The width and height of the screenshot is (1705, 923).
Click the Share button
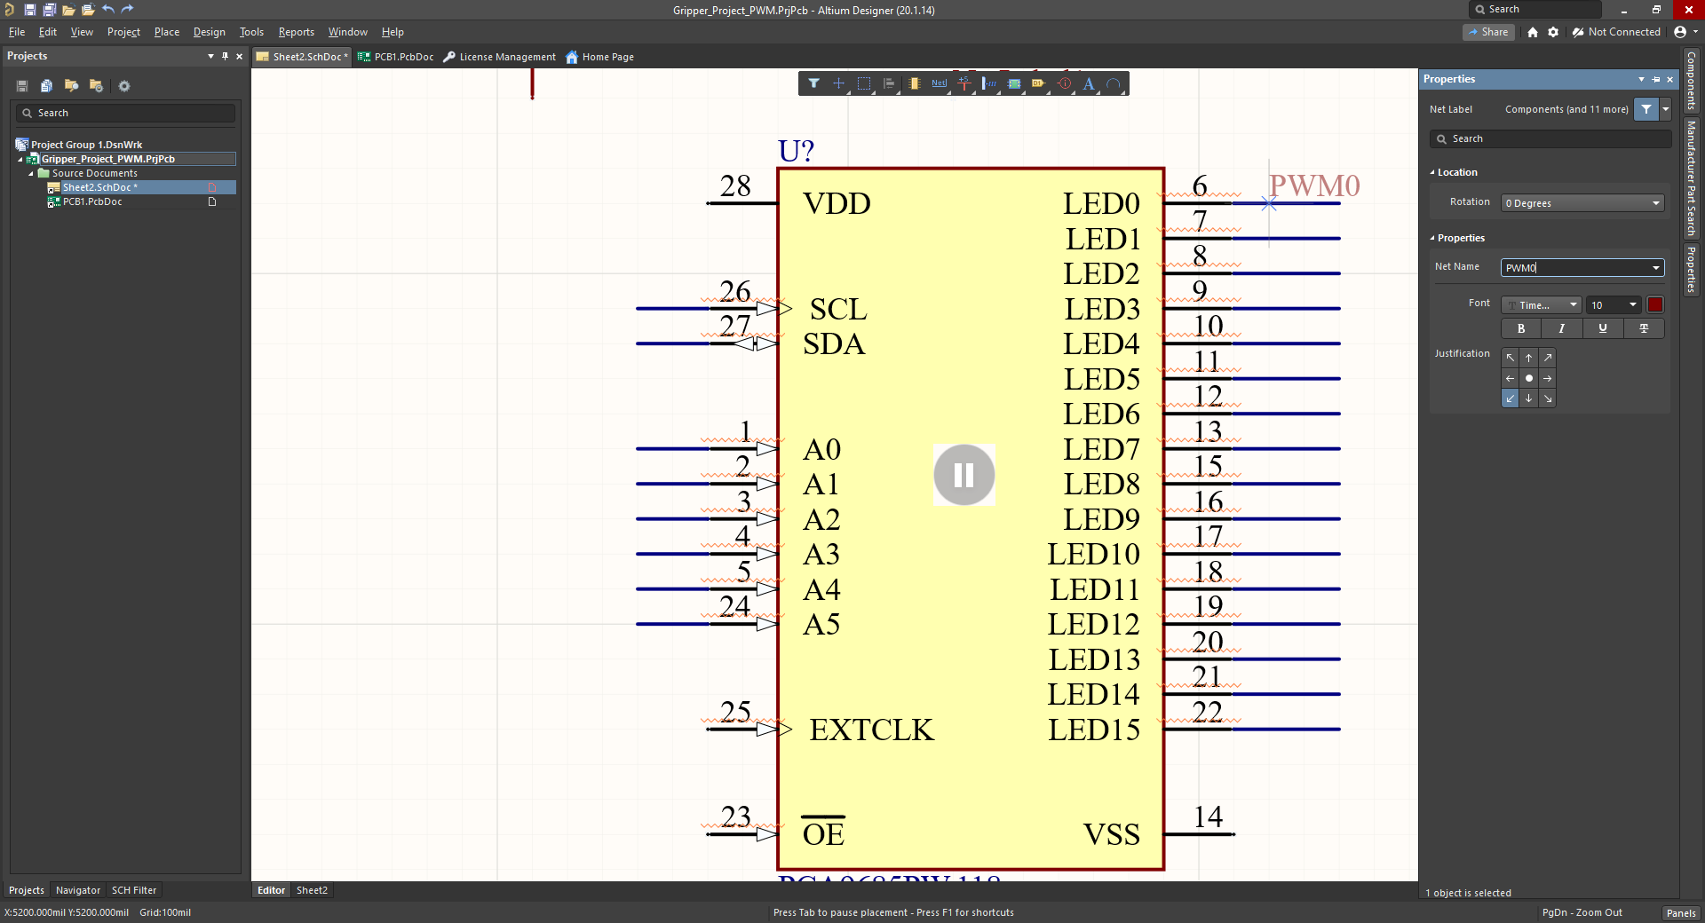pyautogui.click(x=1489, y=32)
